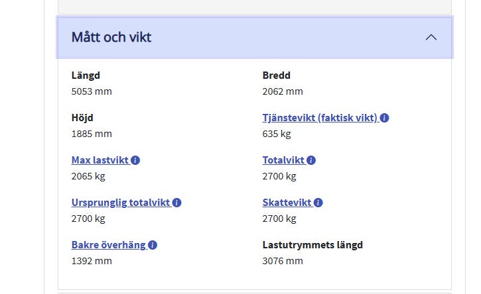Show info icon for Ursprunglig totalvikt

(x=177, y=203)
